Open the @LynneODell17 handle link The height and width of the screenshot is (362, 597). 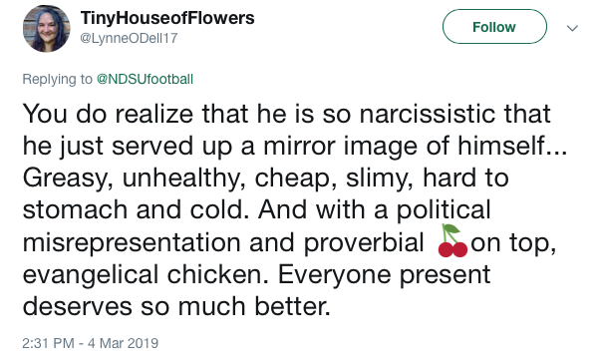[129, 38]
